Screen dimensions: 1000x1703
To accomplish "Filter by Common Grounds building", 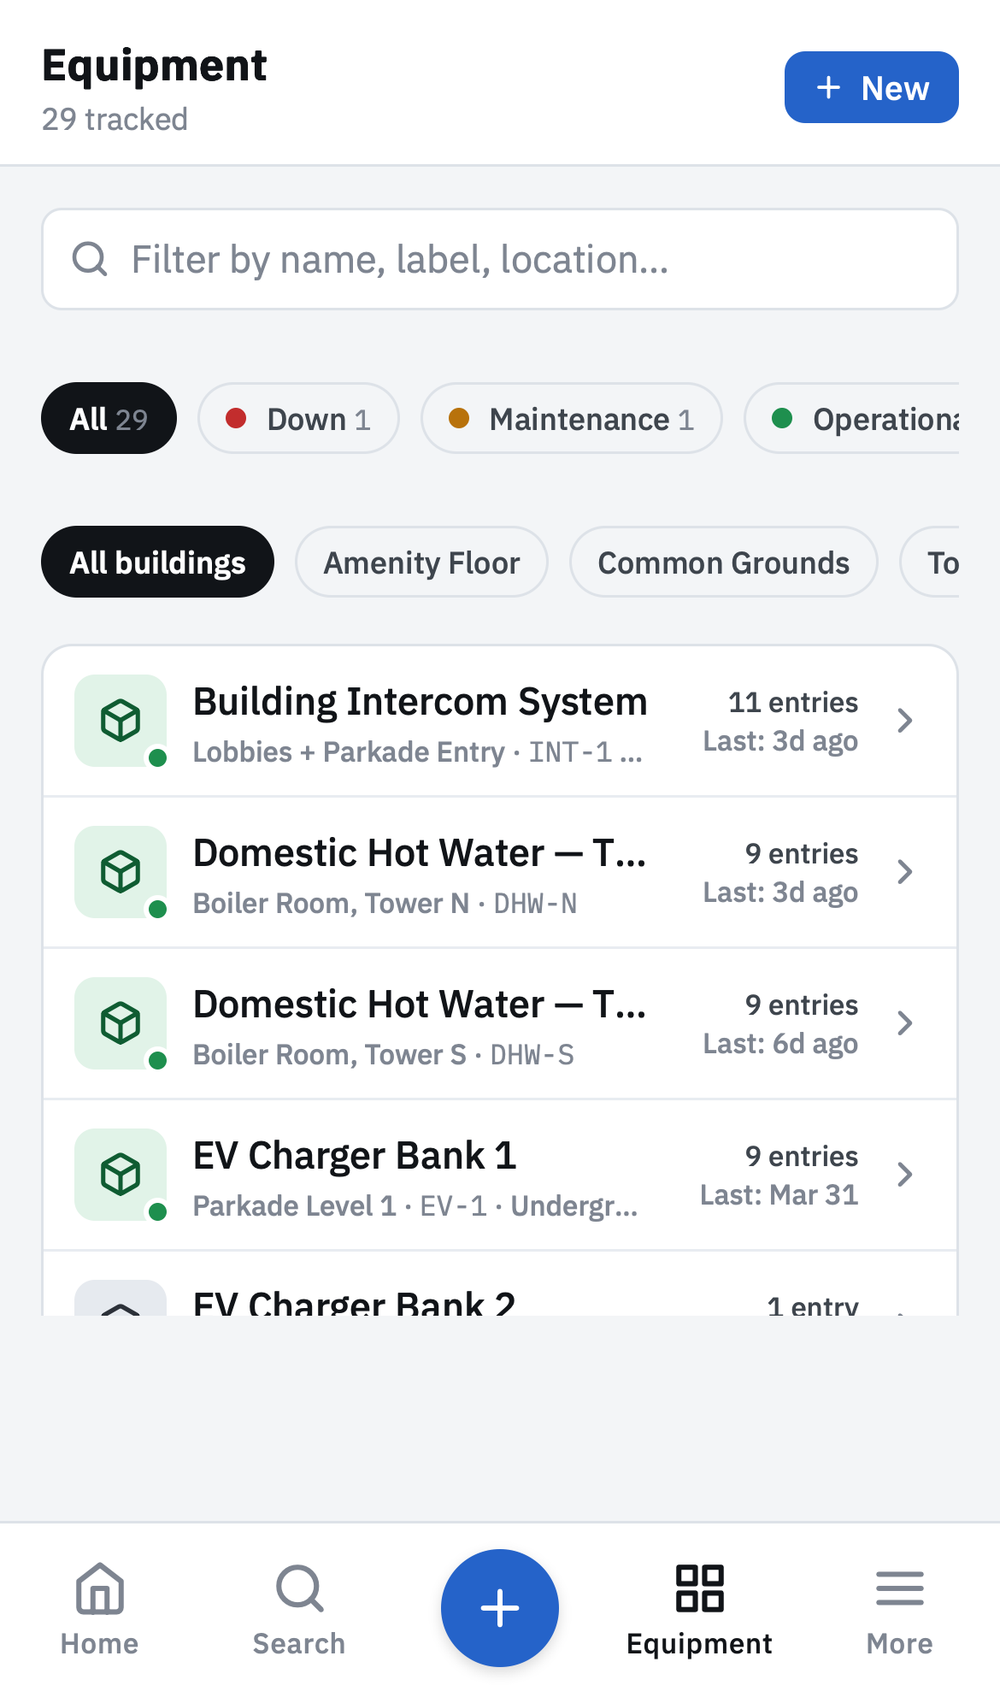I will 723,562.
